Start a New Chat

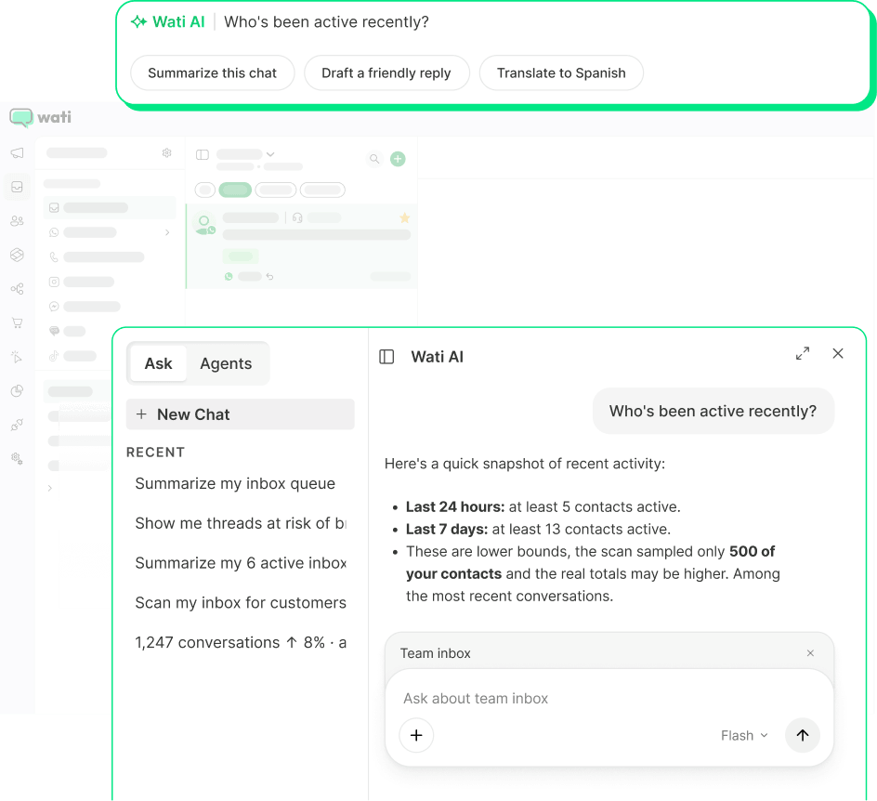241,414
